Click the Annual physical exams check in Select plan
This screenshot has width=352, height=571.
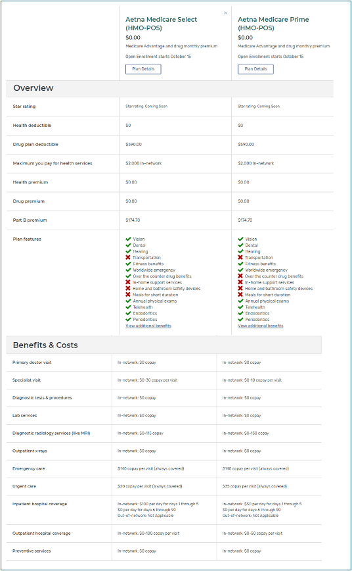pyautogui.click(x=128, y=301)
